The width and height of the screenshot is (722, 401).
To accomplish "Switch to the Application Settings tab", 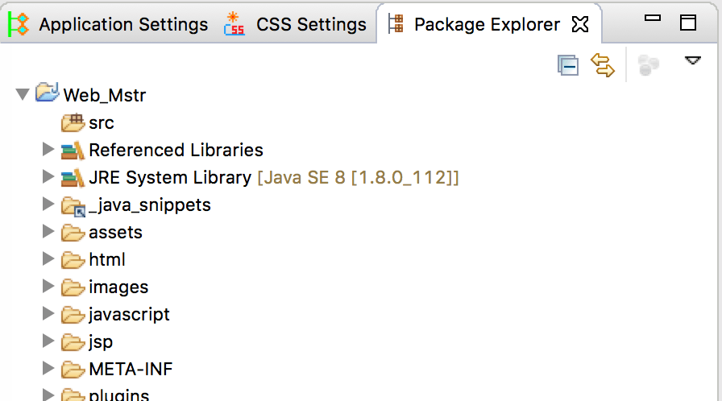I will coord(122,25).
